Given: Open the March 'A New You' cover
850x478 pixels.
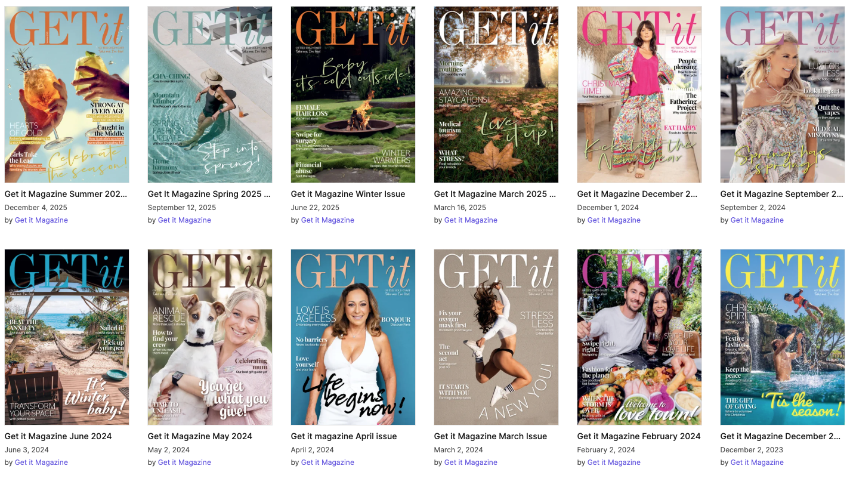Looking at the screenshot, I should coord(496,337).
